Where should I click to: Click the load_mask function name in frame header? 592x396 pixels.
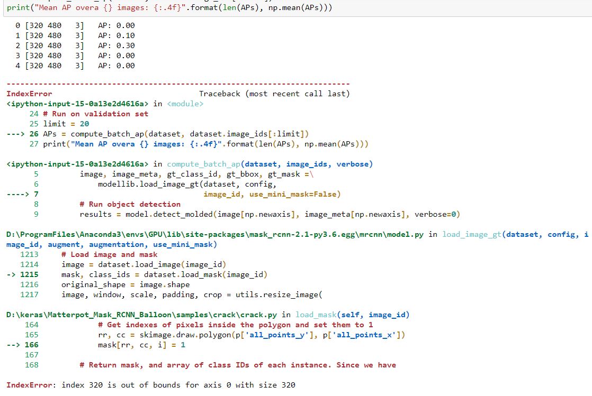point(316,315)
